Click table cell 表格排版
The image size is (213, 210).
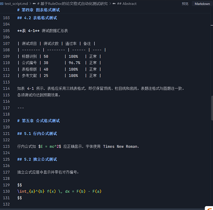tap(29, 69)
